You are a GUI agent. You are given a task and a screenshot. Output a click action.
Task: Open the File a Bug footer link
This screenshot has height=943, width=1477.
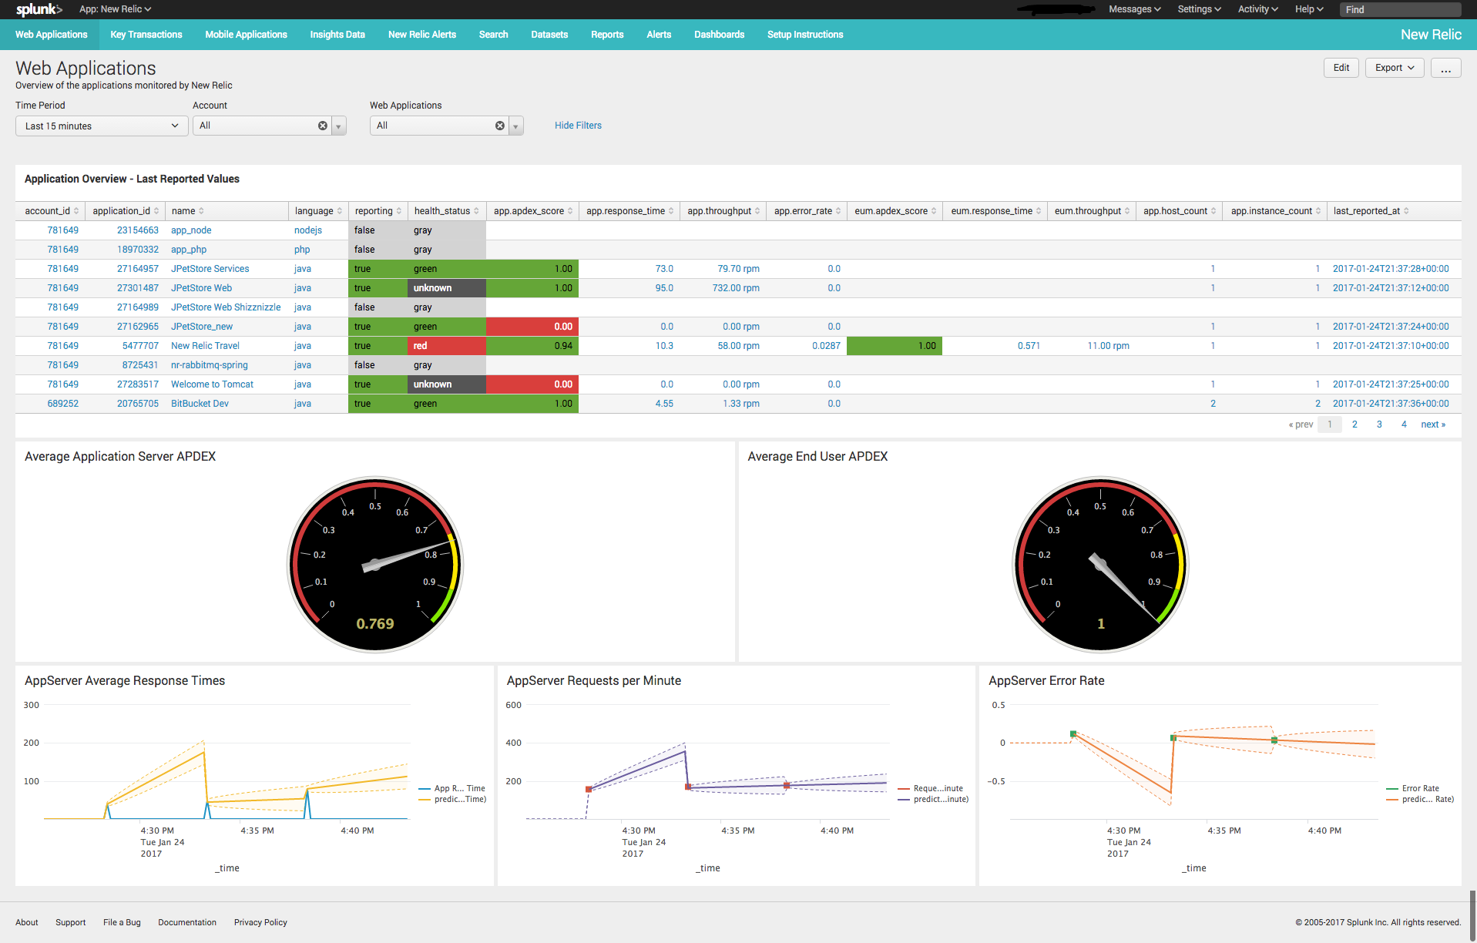pos(122,923)
